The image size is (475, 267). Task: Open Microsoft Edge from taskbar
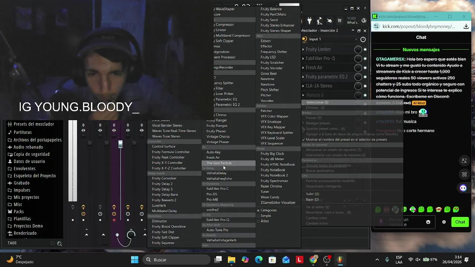[x=259, y=260]
